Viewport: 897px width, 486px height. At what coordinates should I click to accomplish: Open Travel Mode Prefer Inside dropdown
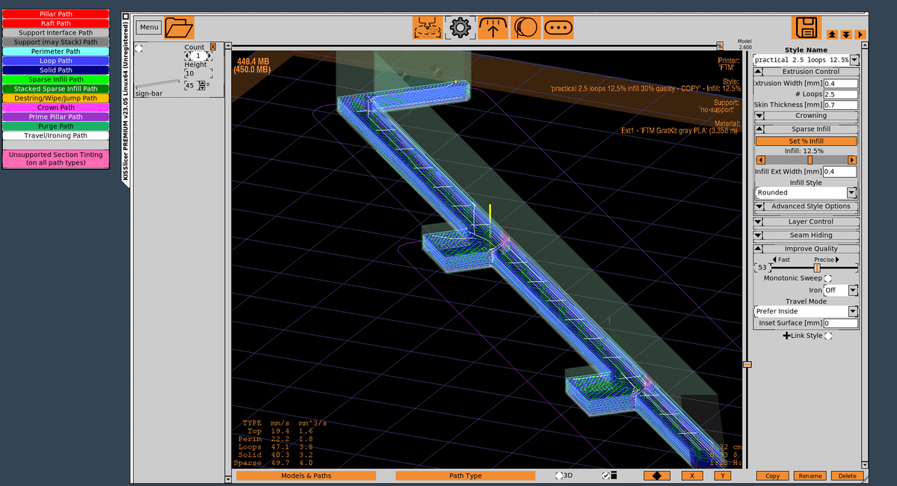click(x=852, y=311)
